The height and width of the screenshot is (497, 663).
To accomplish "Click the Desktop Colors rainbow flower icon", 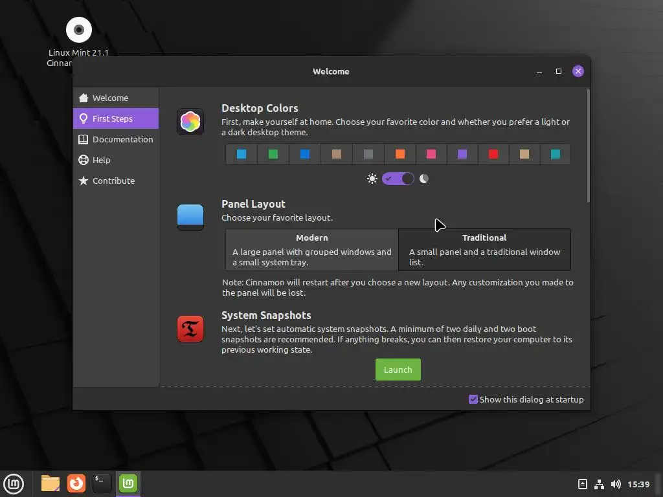I will (190, 122).
